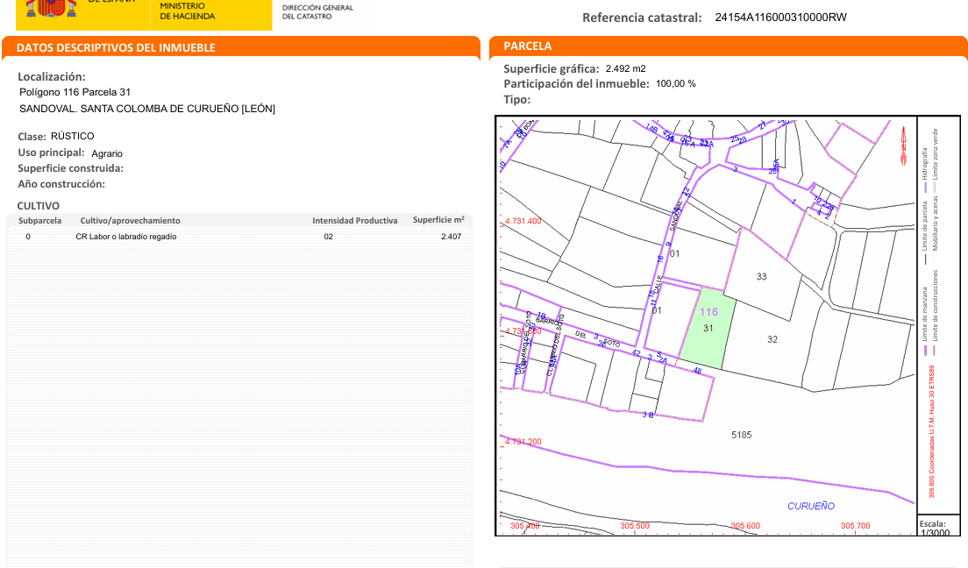Click the "4.731.200" coordinate label
This screenshot has width=968, height=568.
click(523, 442)
